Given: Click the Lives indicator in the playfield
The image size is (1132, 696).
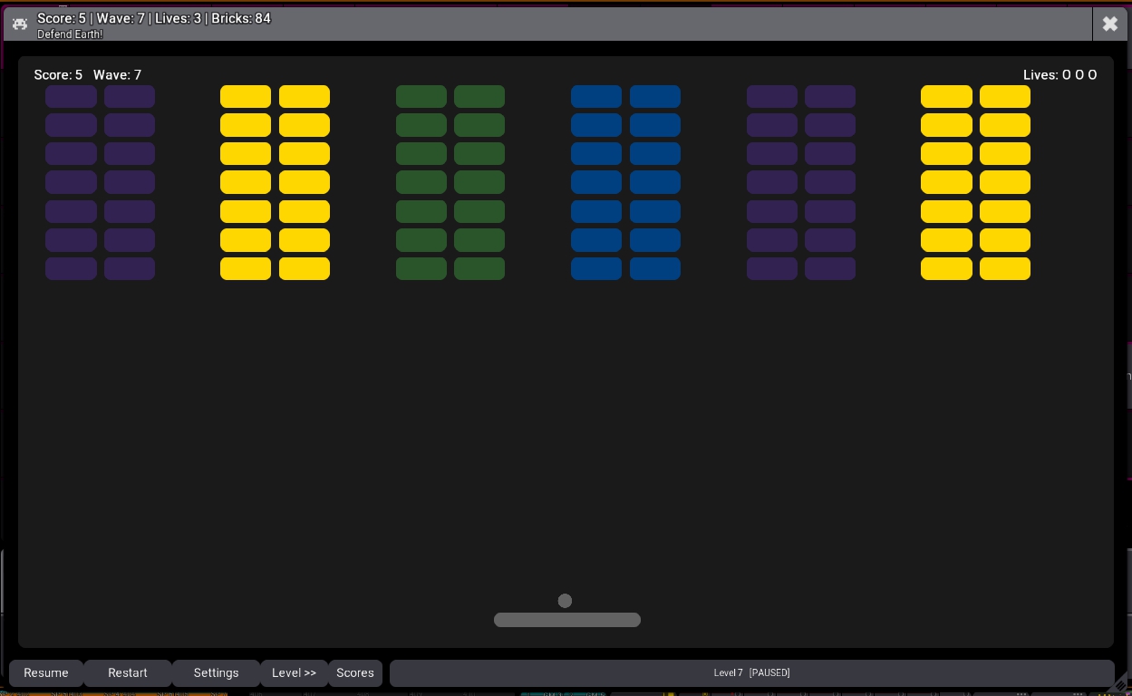Looking at the screenshot, I should pos(1059,75).
